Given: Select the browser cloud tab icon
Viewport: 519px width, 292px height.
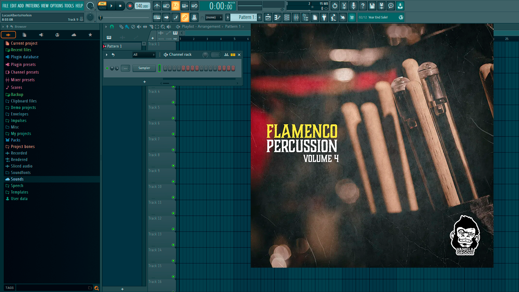Looking at the screenshot, I should point(74,35).
